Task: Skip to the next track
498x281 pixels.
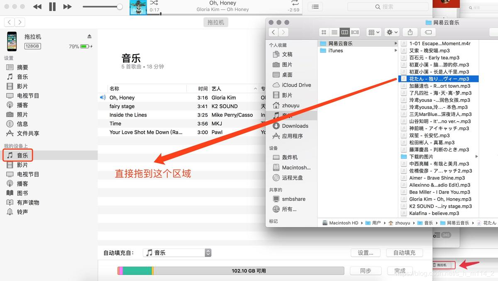Action: (67, 7)
